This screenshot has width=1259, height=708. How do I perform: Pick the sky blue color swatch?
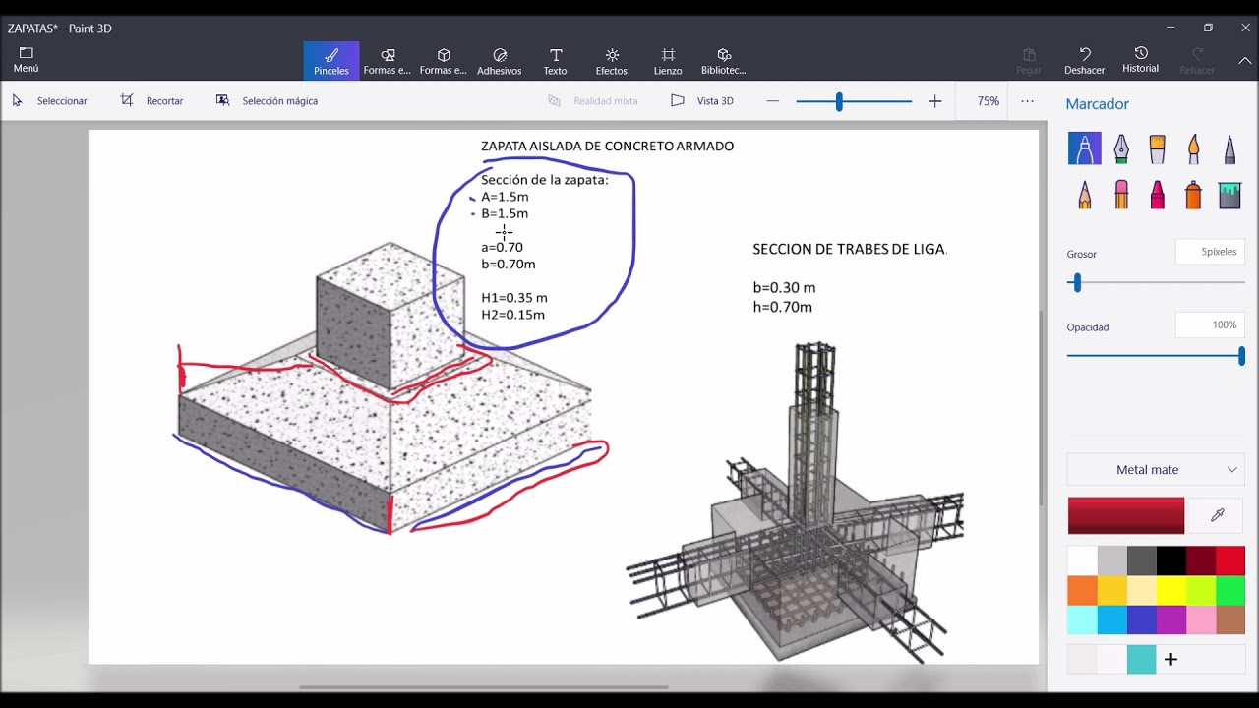1112,619
